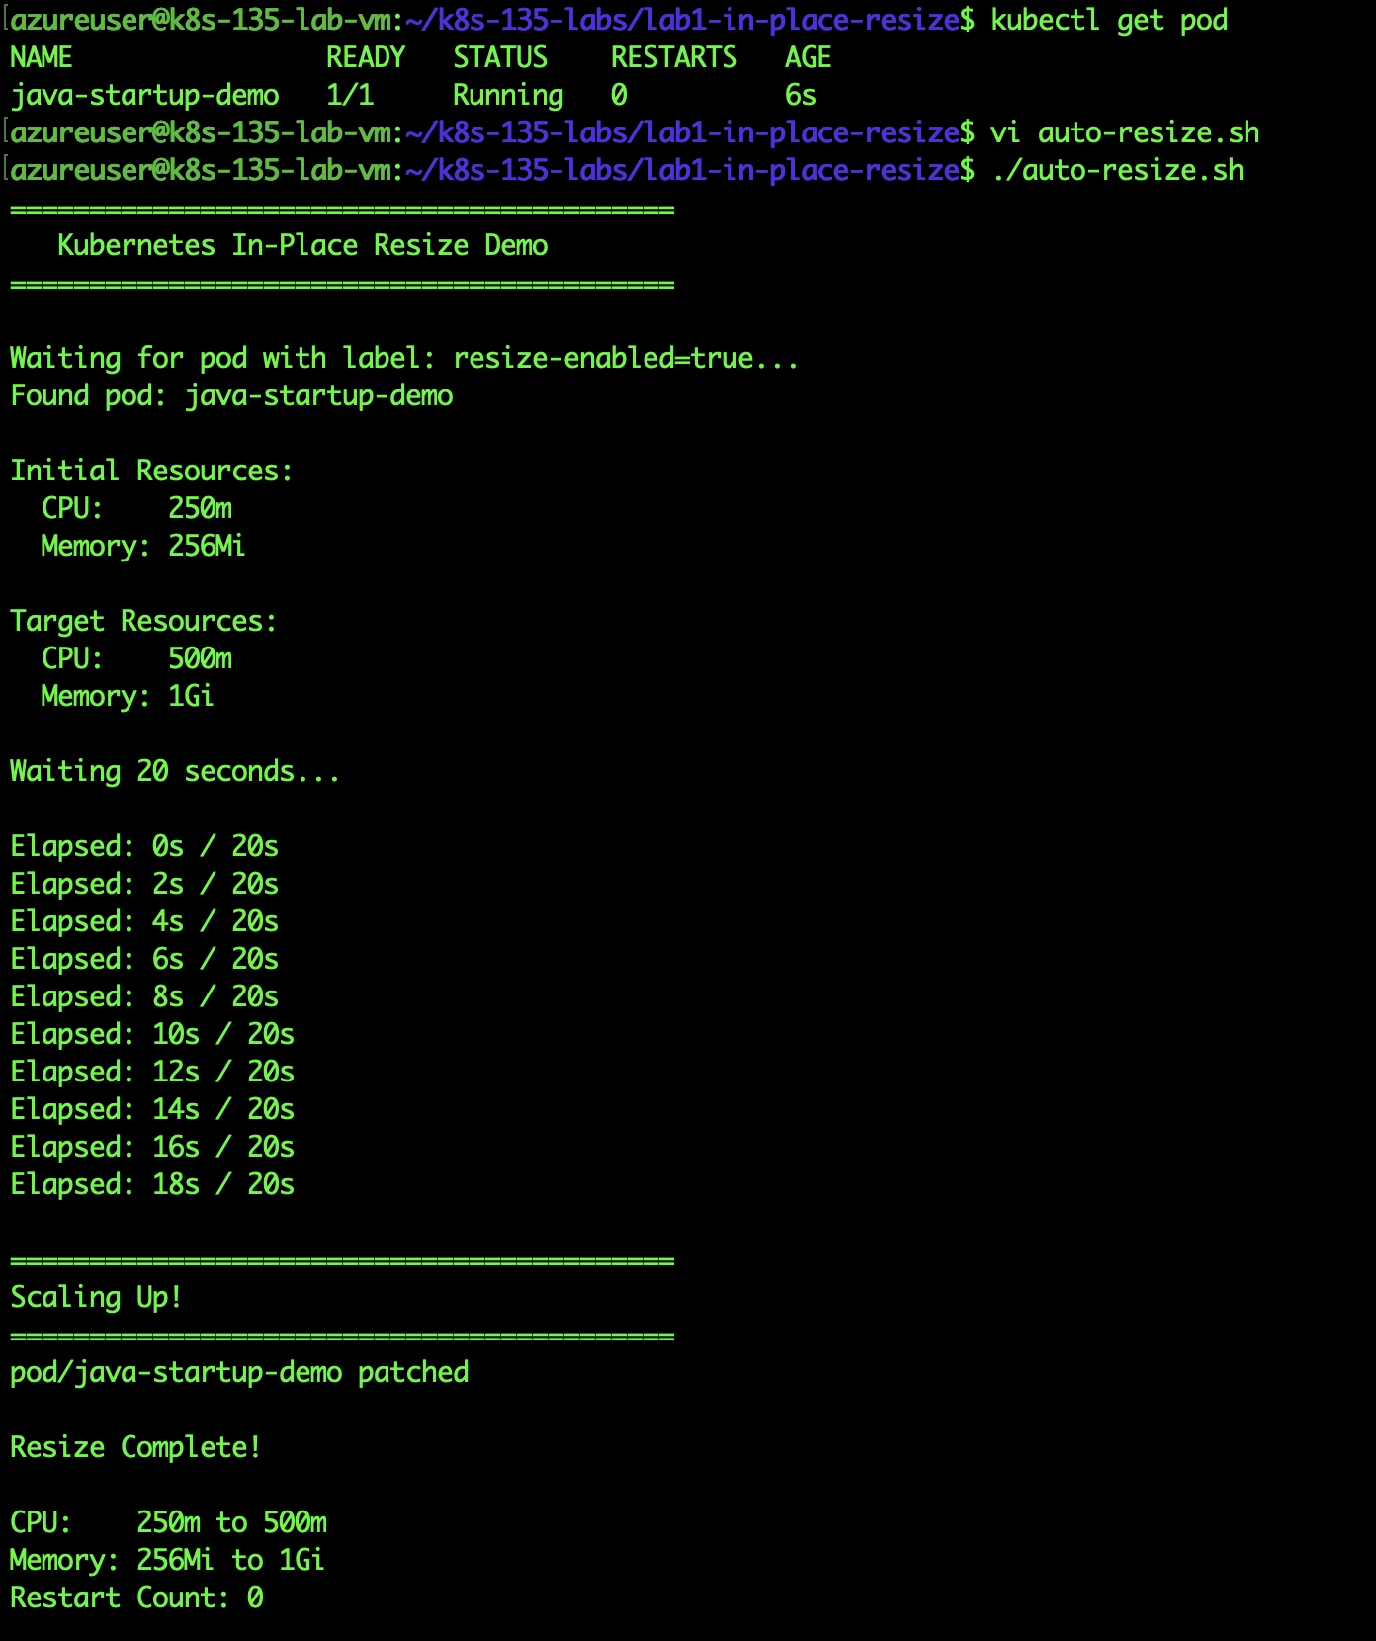Click the RESTARTS column header
Image resolution: width=1376 pixels, height=1641 pixels.
point(673,57)
